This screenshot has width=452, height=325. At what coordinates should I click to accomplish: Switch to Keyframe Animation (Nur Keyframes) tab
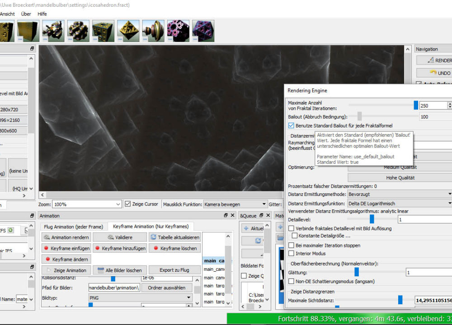pyautogui.click(x=151, y=226)
